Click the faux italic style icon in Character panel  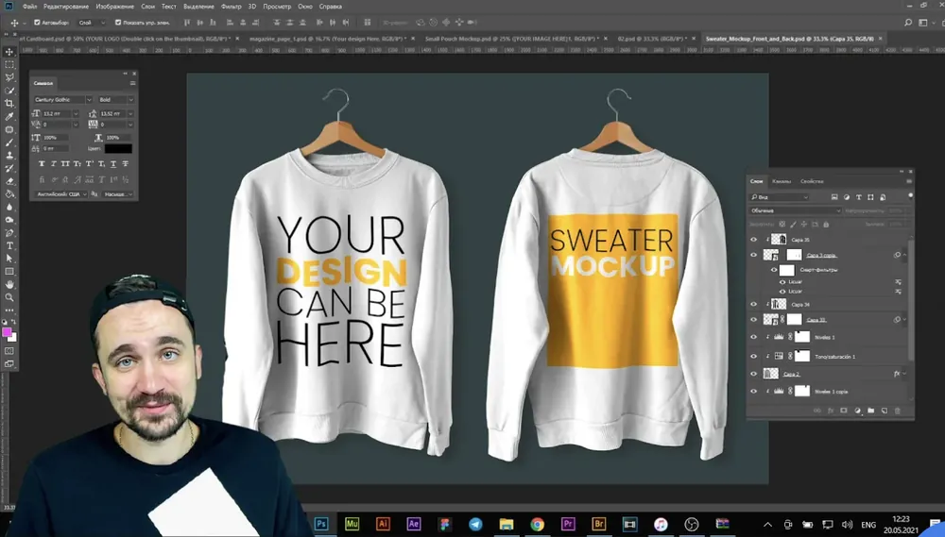(x=53, y=164)
